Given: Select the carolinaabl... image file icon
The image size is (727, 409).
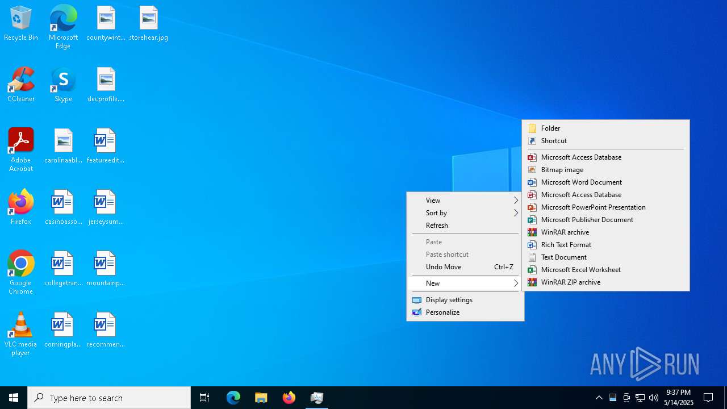Looking at the screenshot, I should point(63,147).
